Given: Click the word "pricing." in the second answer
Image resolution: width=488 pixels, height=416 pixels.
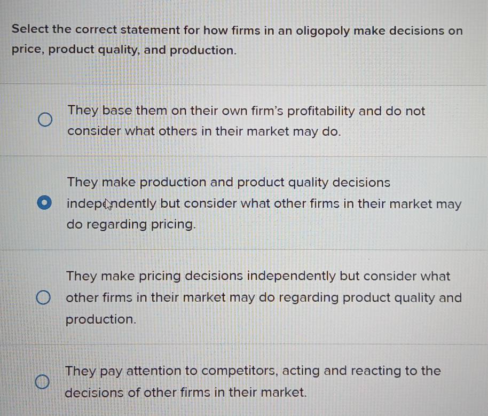Looking at the screenshot, I should click(172, 224).
